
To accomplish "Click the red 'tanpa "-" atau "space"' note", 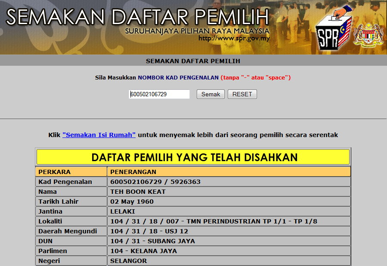I will pyautogui.click(x=256, y=78).
